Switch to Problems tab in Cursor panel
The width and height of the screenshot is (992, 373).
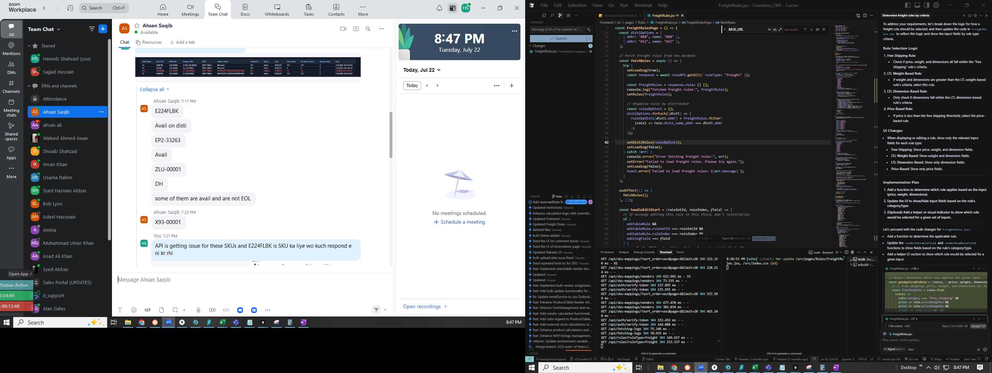pyautogui.click(x=607, y=252)
